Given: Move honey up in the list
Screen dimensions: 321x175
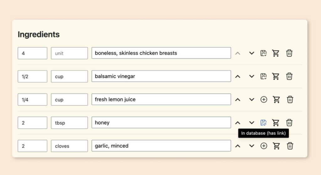Looking at the screenshot, I should tap(238, 122).
